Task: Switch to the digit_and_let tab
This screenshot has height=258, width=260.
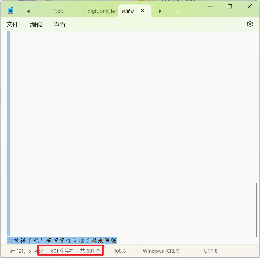Action: [101, 11]
